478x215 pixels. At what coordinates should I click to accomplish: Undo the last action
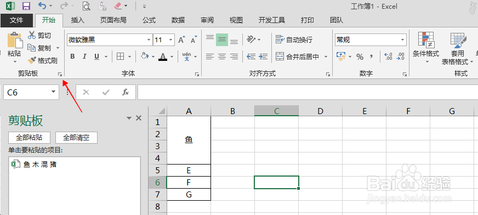[42, 6]
